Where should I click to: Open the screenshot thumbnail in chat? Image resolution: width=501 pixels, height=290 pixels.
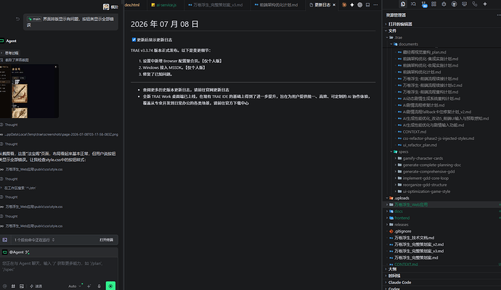(x=29, y=91)
